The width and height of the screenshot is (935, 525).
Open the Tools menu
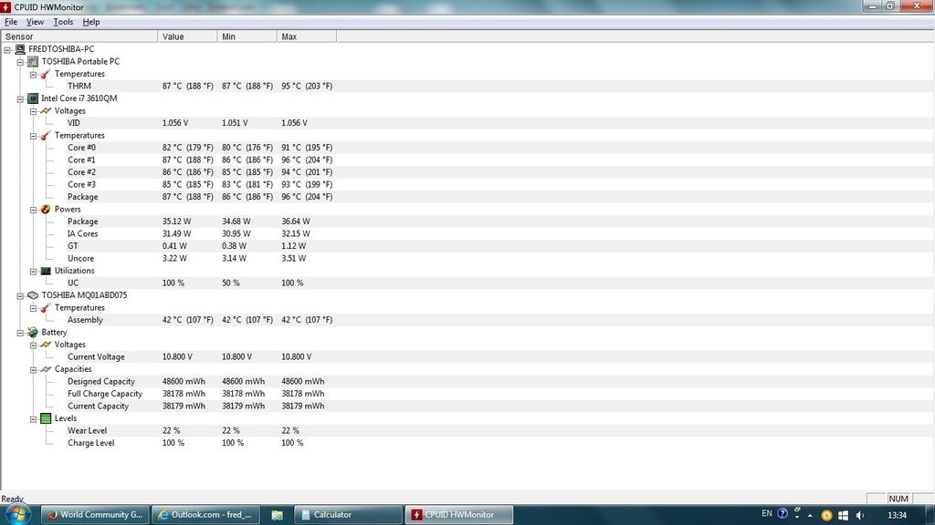coord(63,22)
